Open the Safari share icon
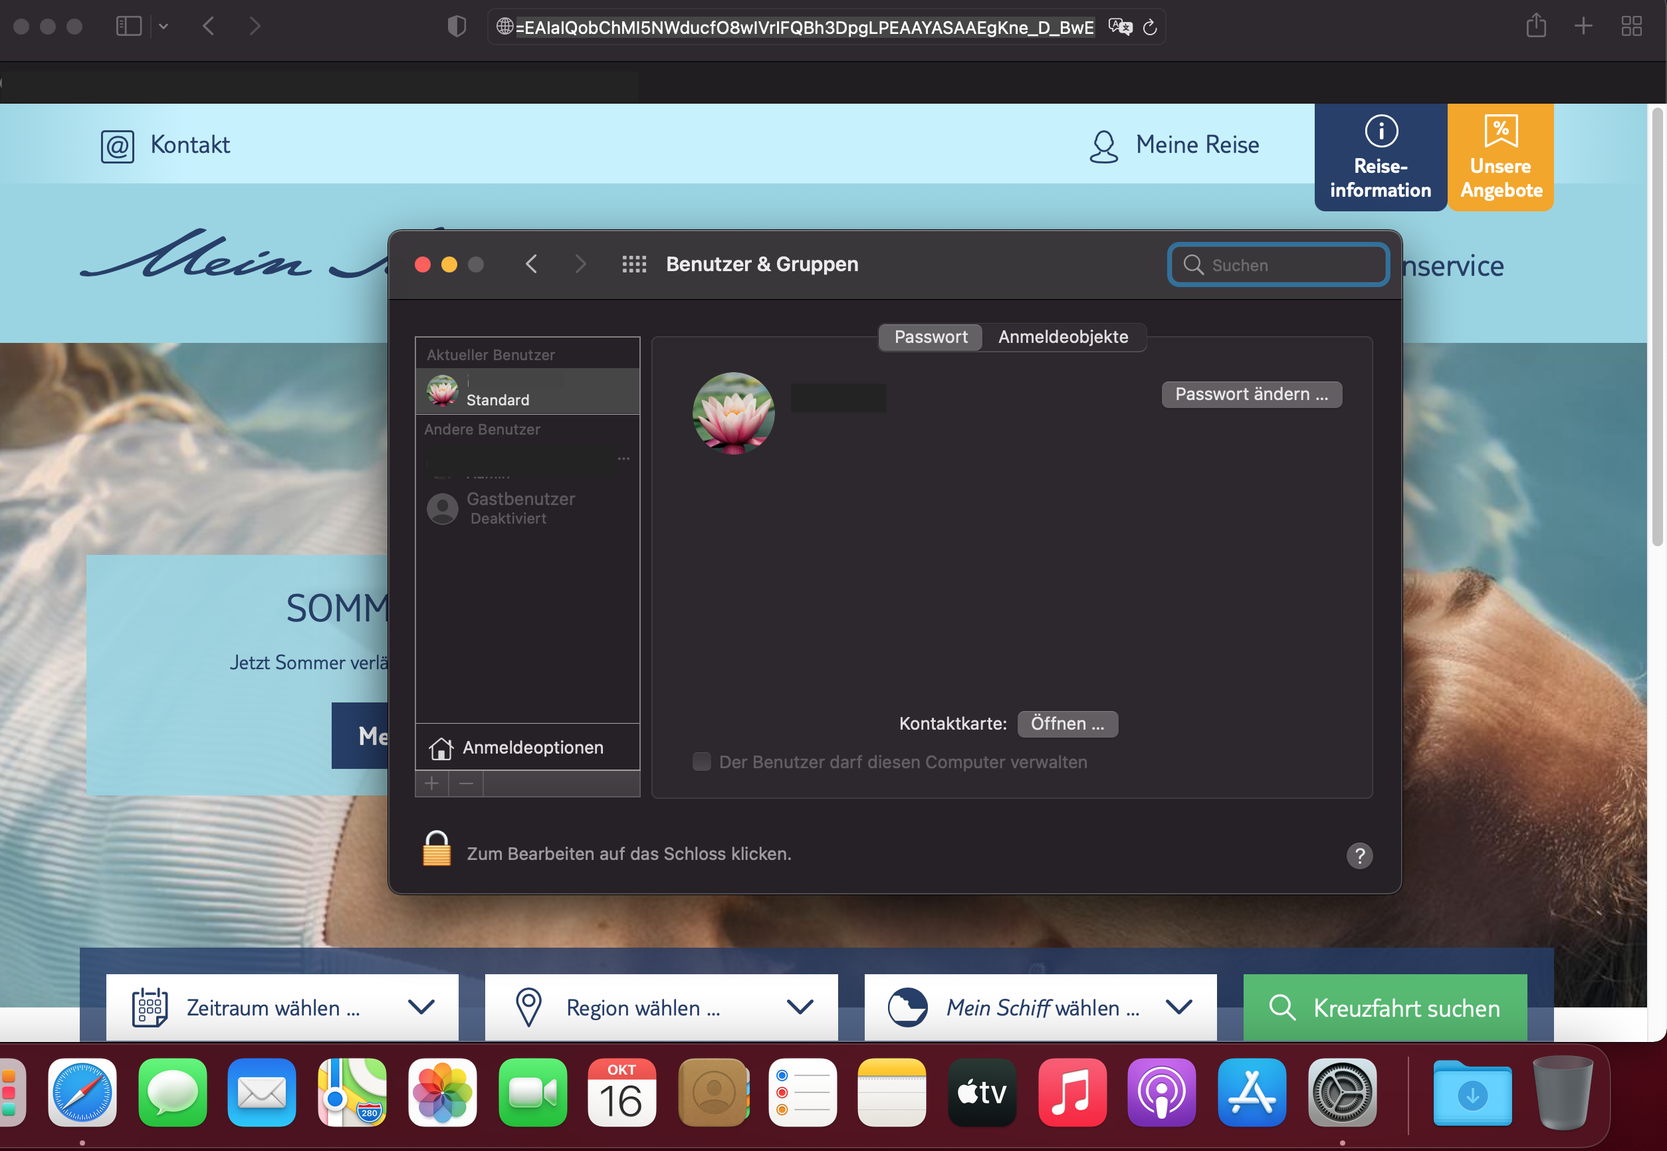The height and width of the screenshot is (1151, 1667). [x=1535, y=27]
